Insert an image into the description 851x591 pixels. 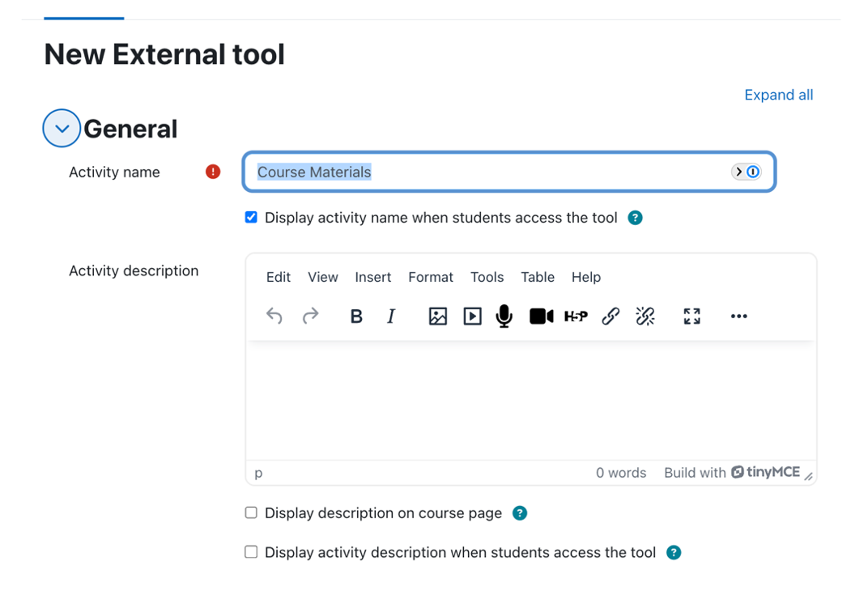[437, 317]
